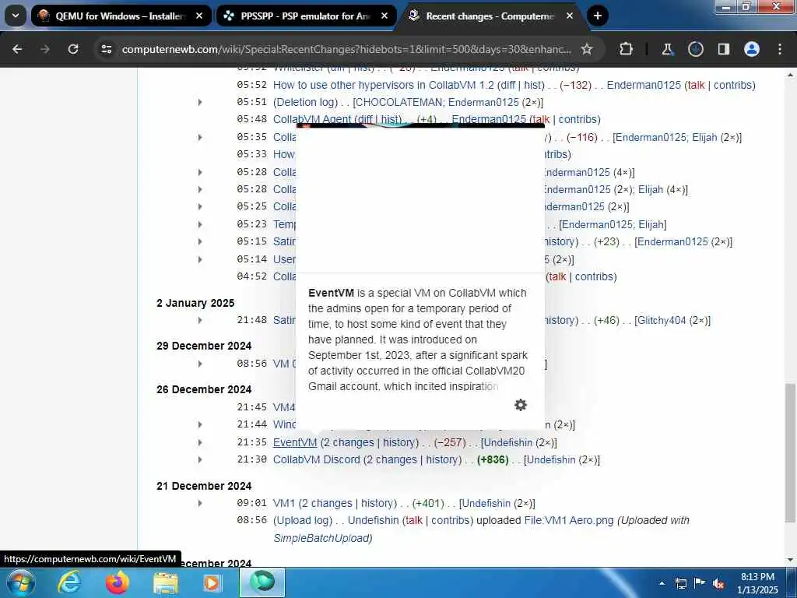797x598 pixels.
Task: Open File:VM1 Aero.png link
Action: coord(569,521)
